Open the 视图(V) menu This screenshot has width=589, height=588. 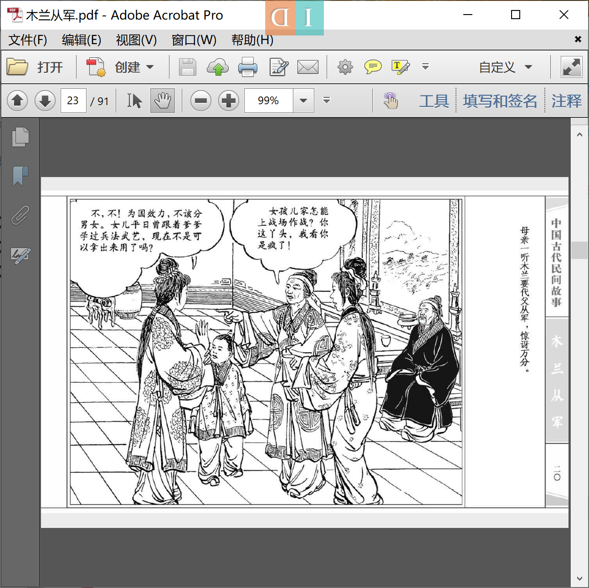(136, 40)
